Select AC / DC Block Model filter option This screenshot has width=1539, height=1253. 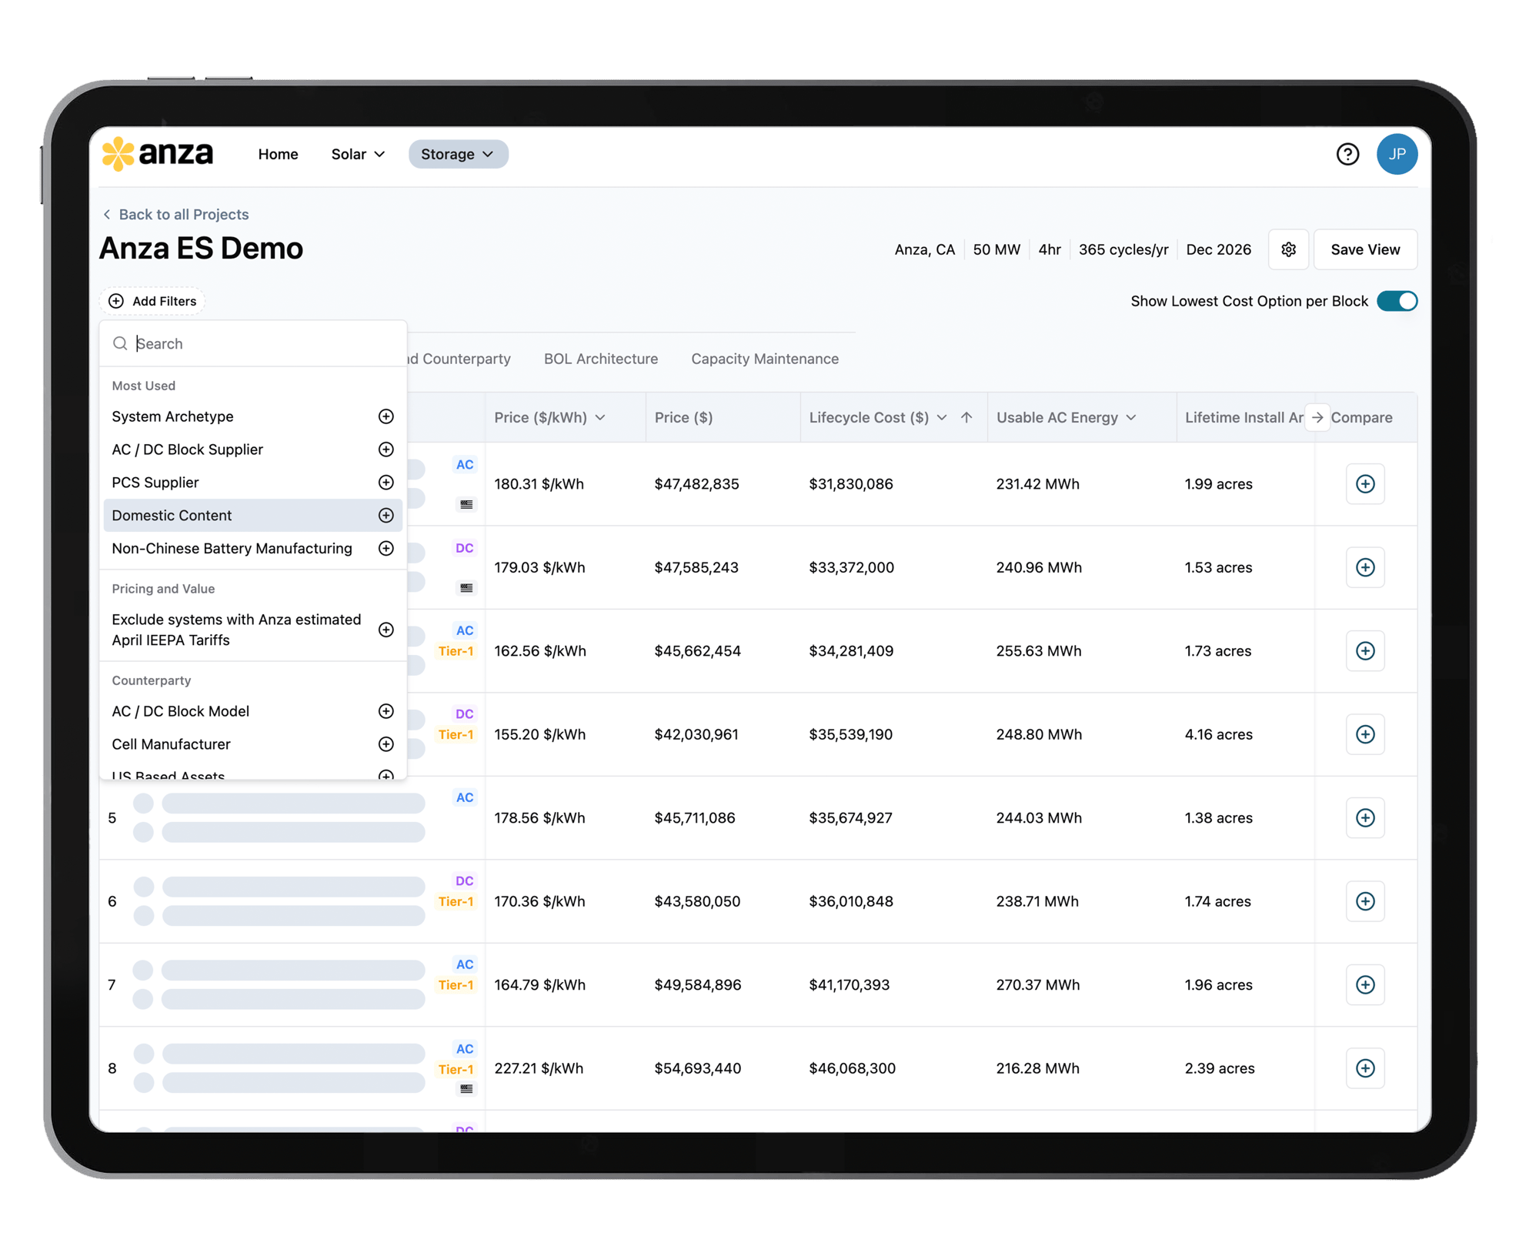[252, 711]
